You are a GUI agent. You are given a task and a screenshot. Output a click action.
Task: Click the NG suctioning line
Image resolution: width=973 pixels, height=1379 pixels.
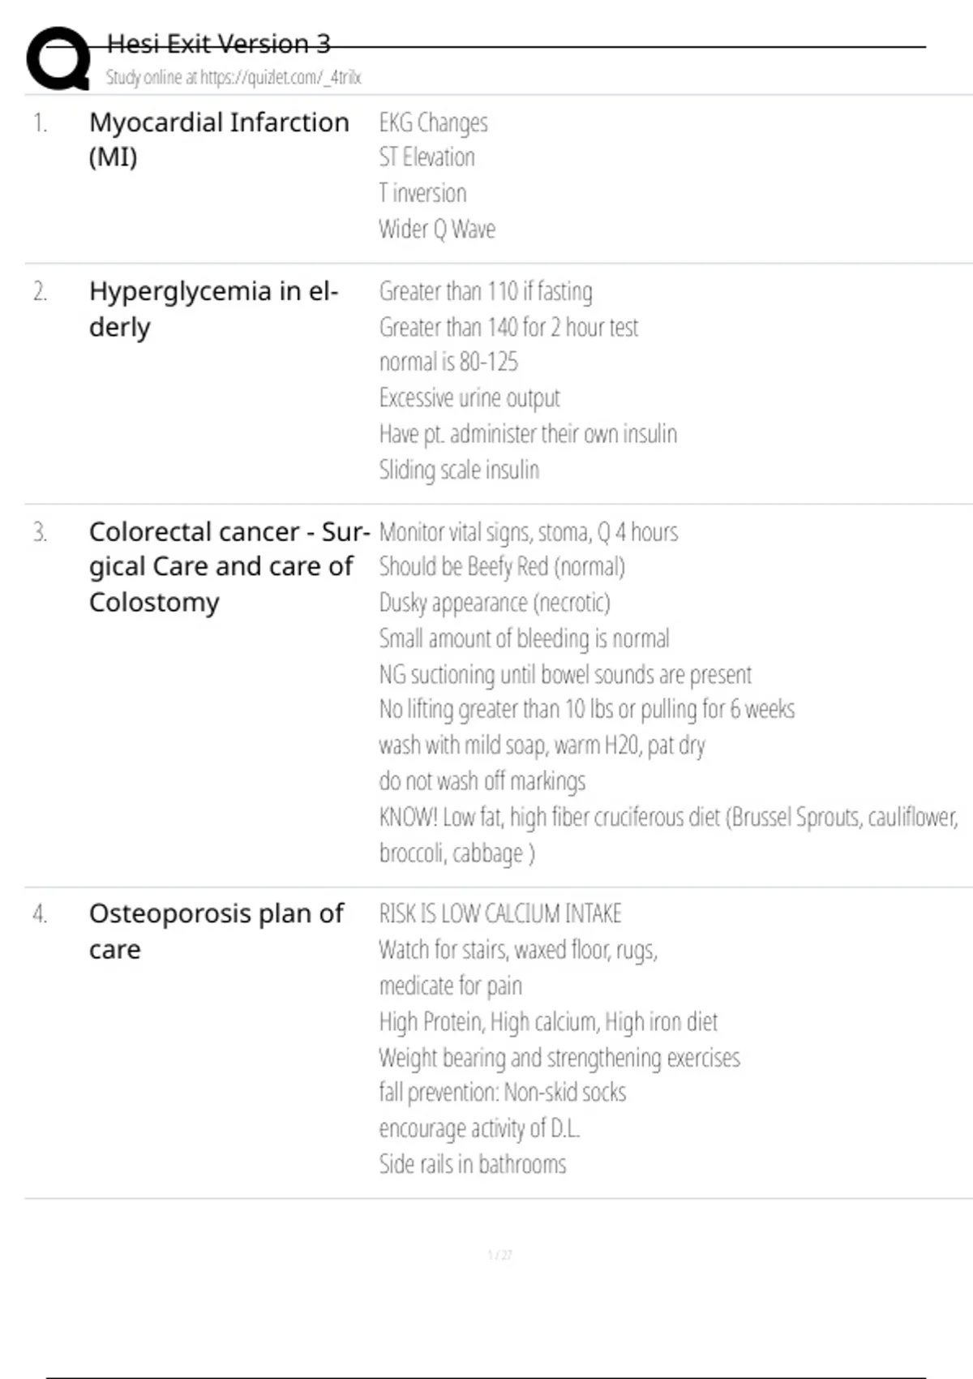564,674
